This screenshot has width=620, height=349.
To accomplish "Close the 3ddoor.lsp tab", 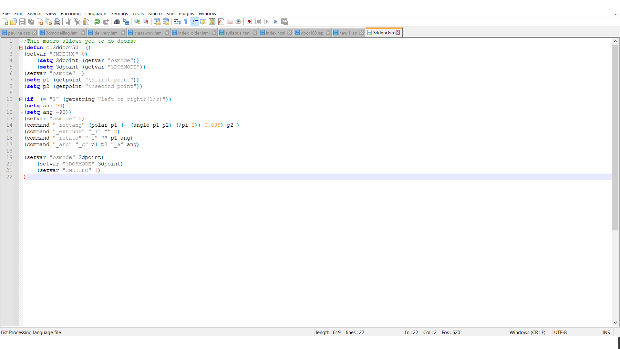I will (398, 33).
